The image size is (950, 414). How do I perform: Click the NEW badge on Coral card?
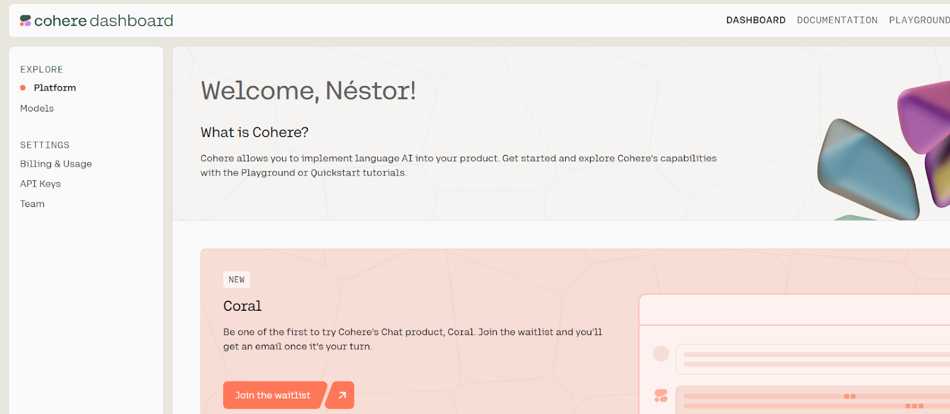pyautogui.click(x=237, y=279)
